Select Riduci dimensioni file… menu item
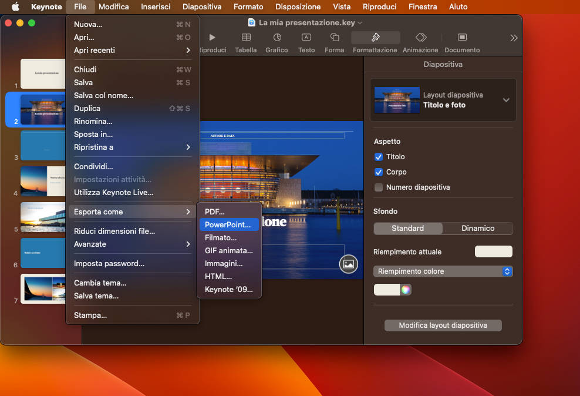Viewport: 580px width, 396px height. point(114,231)
